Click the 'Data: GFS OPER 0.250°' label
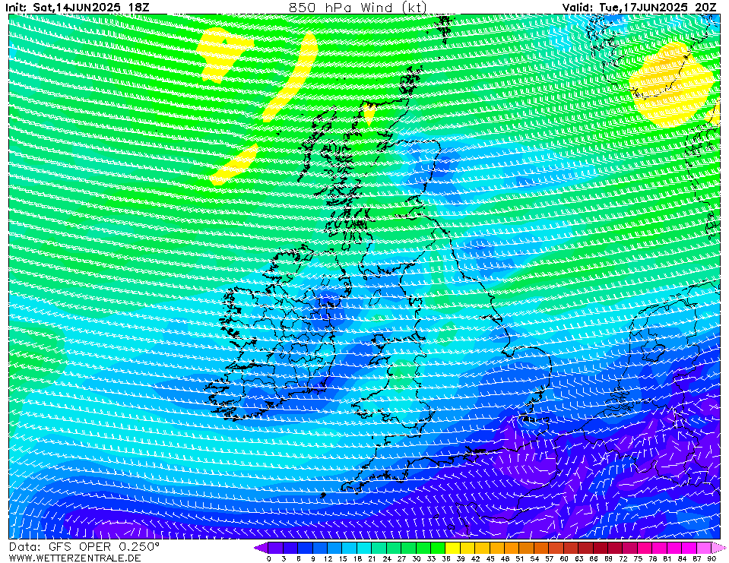The height and width of the screenshot is (563, 729). (84, 547)
